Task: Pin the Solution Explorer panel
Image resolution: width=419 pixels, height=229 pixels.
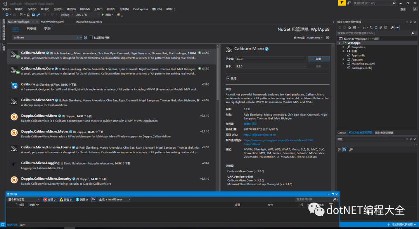Action: (x=411, y=22)
